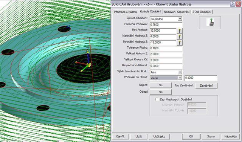Open the Nápověda help button
242x142 pixels.
click(230, 136)
